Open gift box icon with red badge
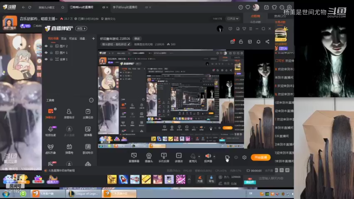 coord(232,42)
